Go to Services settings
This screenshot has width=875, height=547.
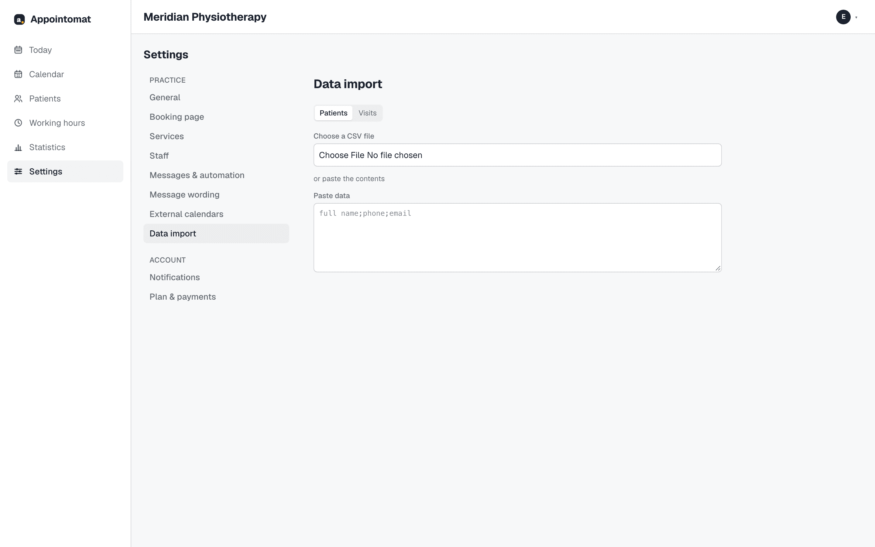[x=216, y=136]
